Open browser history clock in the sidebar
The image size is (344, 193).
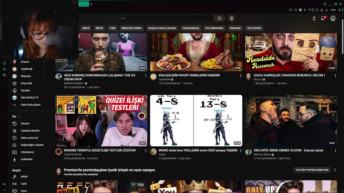pyautogui.click(x=4, y=63)
